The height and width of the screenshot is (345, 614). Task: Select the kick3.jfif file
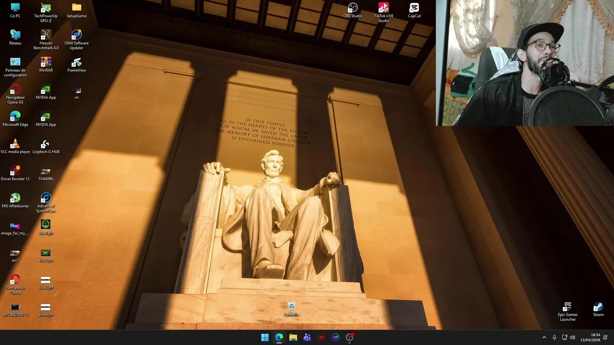coord(46,283)
